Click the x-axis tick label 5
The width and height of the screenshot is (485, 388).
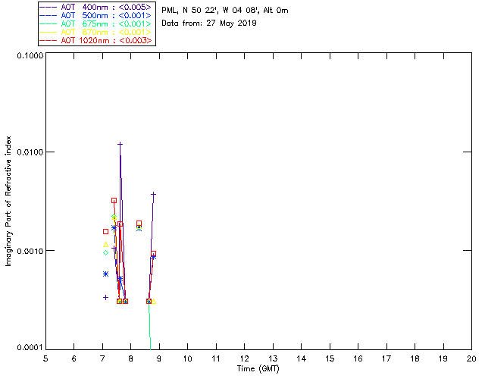click(45, 358)
